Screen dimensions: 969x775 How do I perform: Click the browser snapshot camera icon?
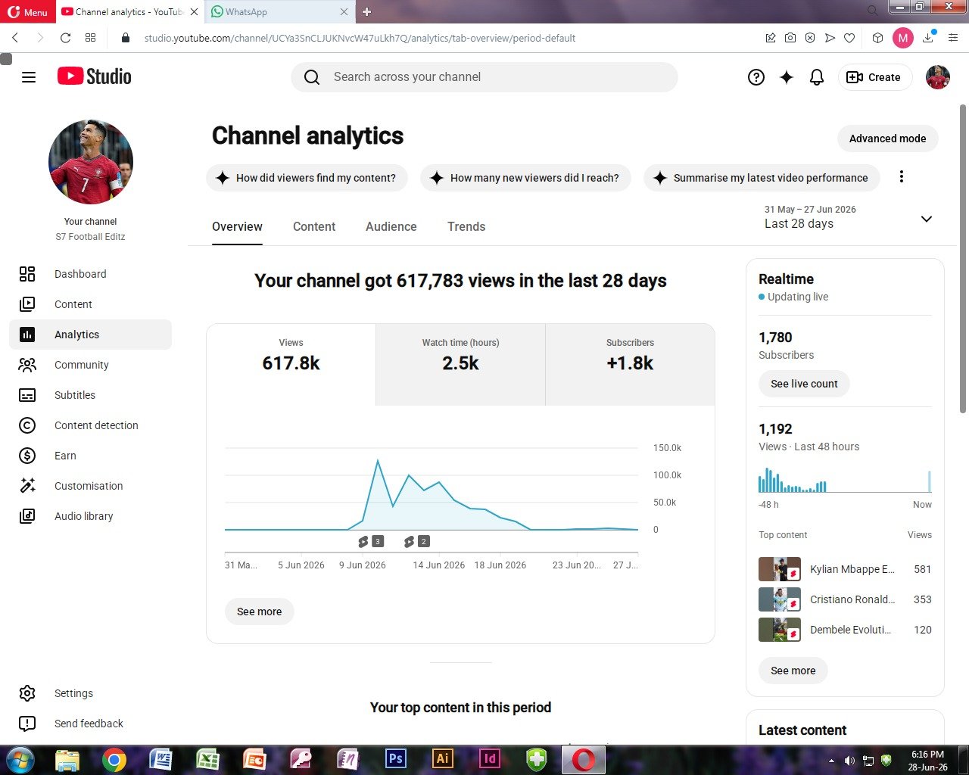pos(790,38)
